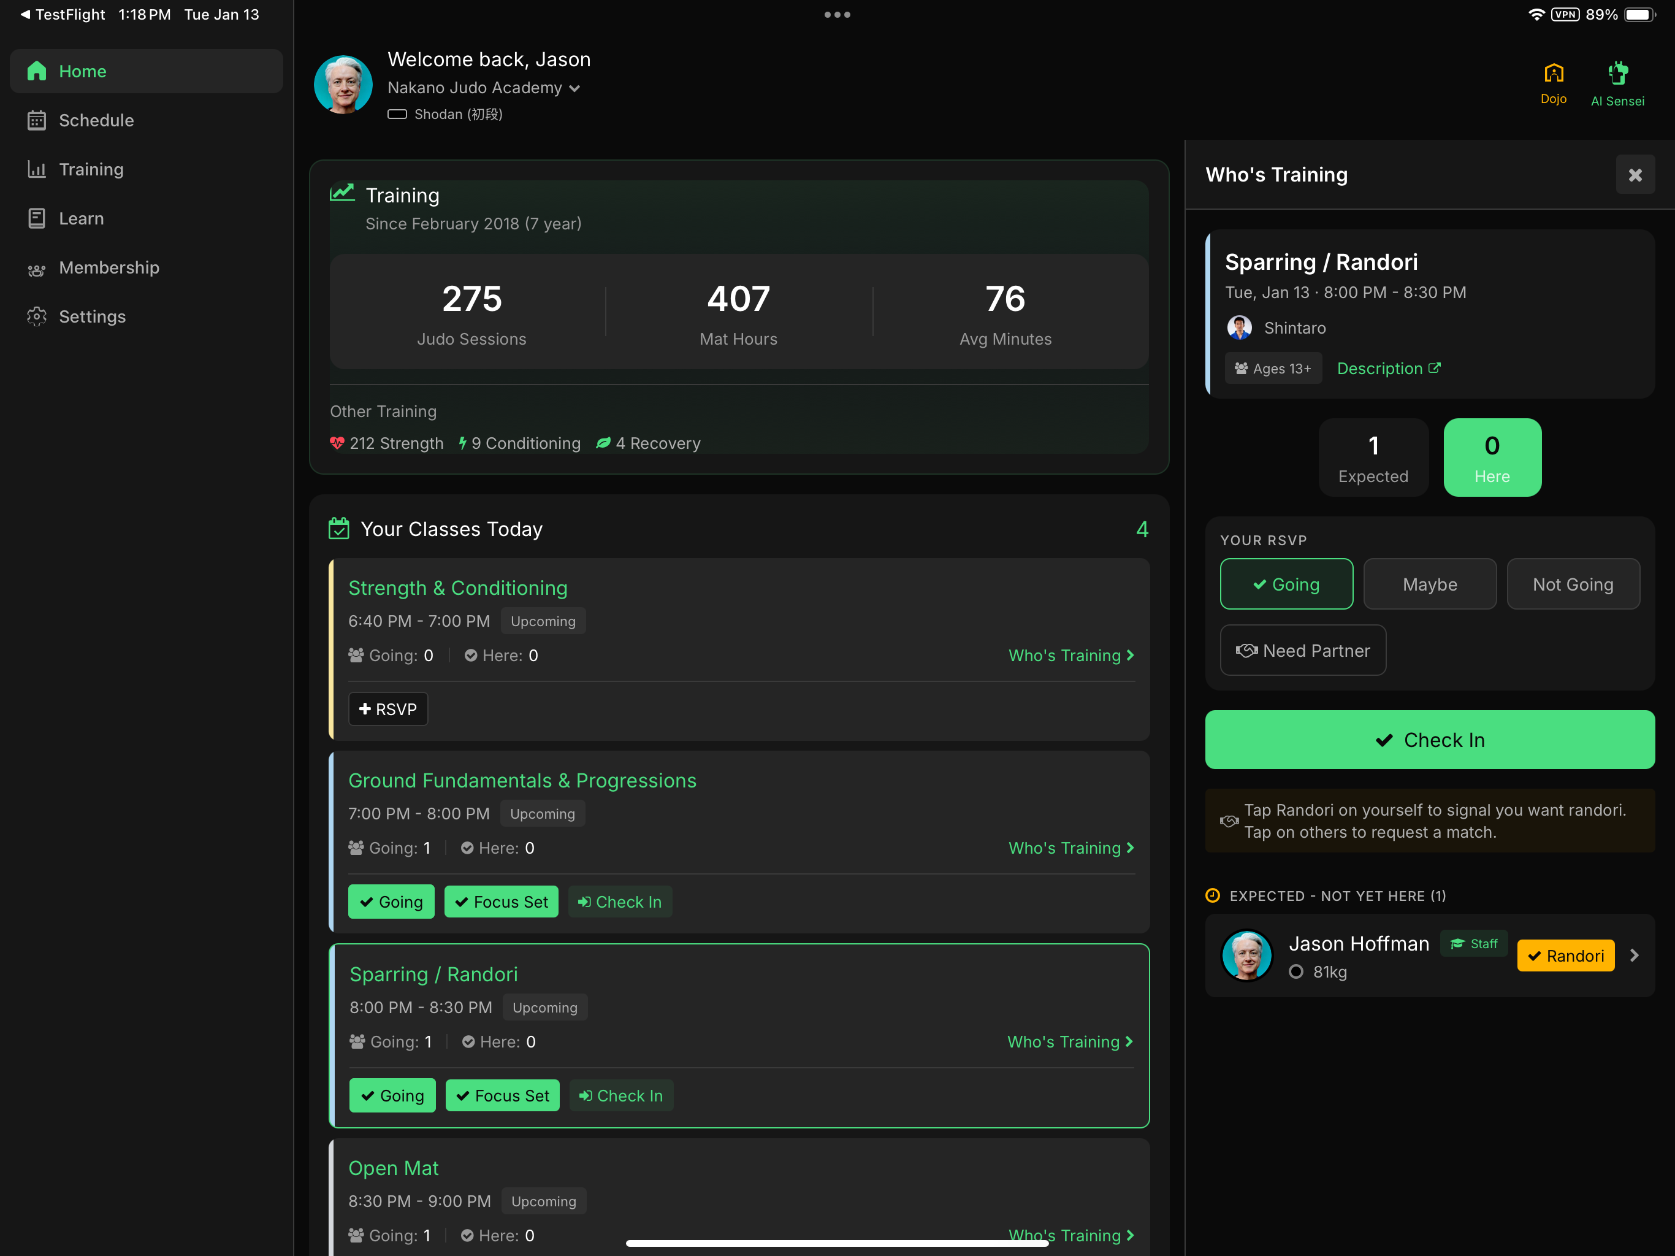This screenshot has height=1256, width=1675.
Task: Open Settings in sidebar
Action: [146, 316]
